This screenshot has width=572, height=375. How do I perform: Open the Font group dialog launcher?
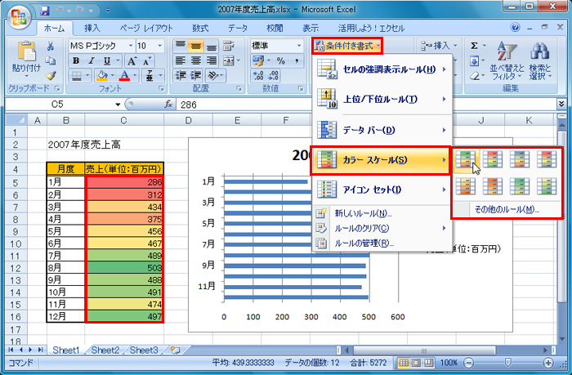(161, 88)
